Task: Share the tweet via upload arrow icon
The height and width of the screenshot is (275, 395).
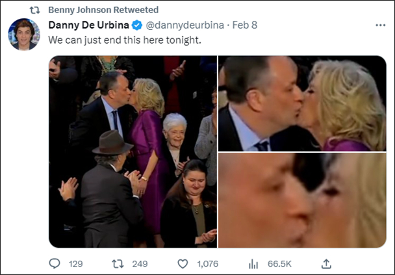Action: (x=326, y=264)
